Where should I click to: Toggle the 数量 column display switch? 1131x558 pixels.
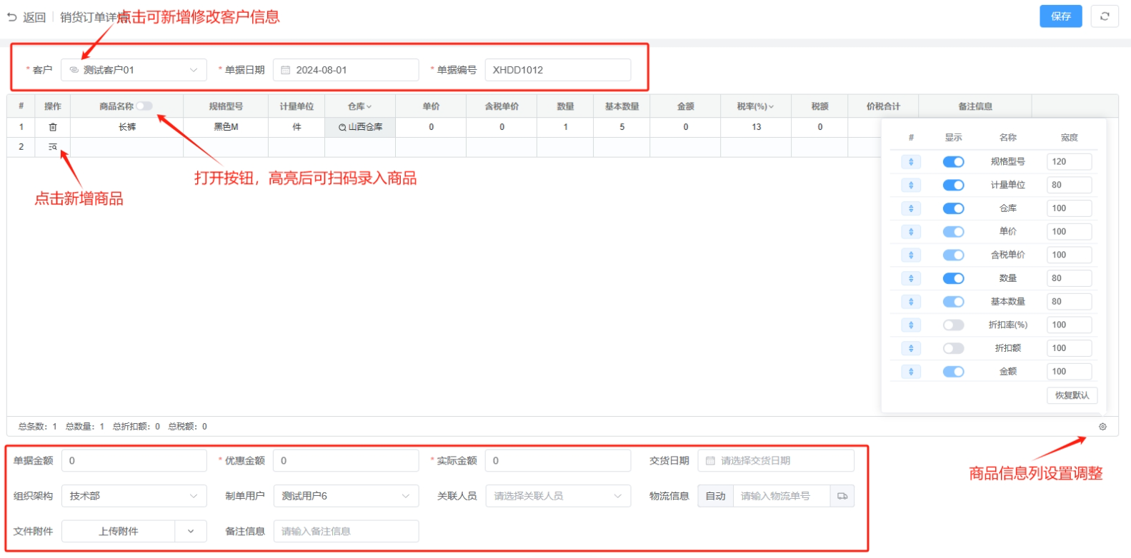[x=953, y=278]
